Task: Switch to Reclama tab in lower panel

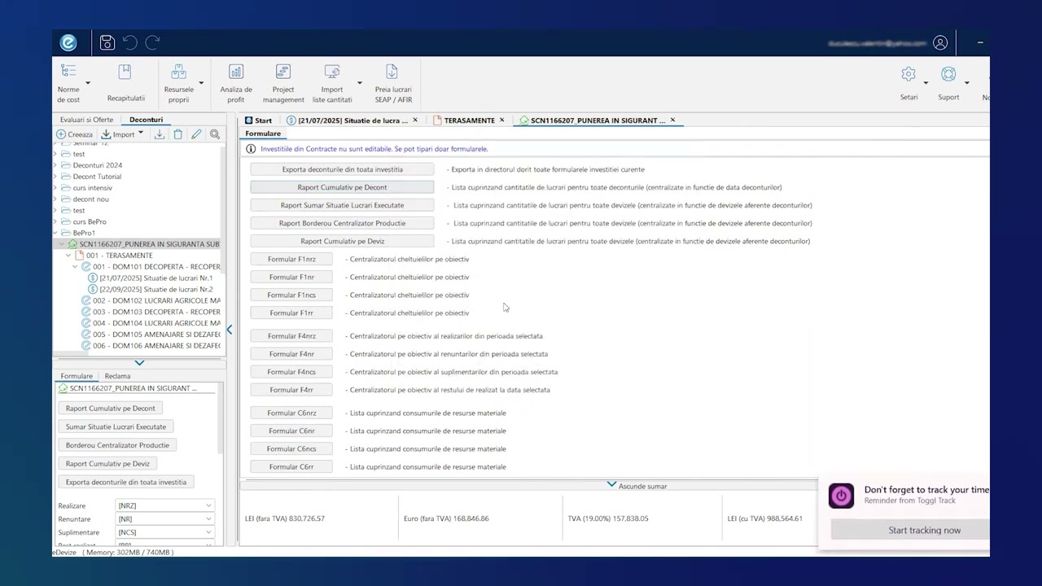Action: tap(117, 376)
